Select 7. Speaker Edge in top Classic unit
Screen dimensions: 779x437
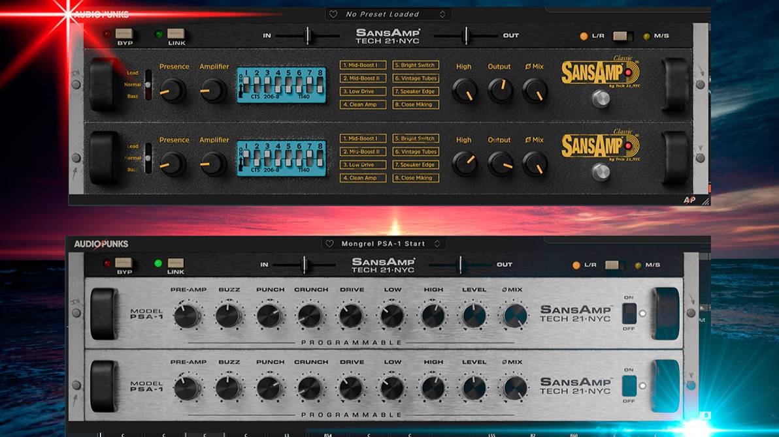416,91
